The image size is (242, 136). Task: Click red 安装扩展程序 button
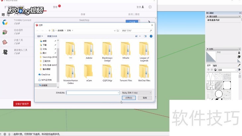[x=22, y=104]
